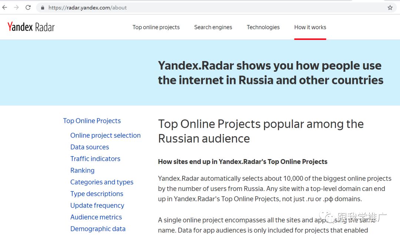This screenshot has height=235, width=400.
Task: Click the Yandex Radar logo
Action: click(x=31, y=27)
